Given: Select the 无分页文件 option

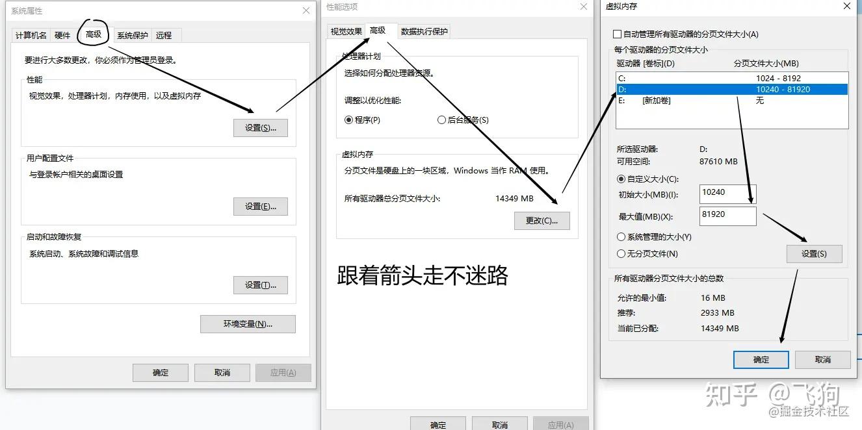Looking at the screenshot, I should click(x=621, y=253).
